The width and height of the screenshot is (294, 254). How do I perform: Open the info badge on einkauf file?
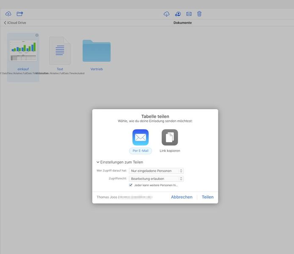(x=37, y=35)
